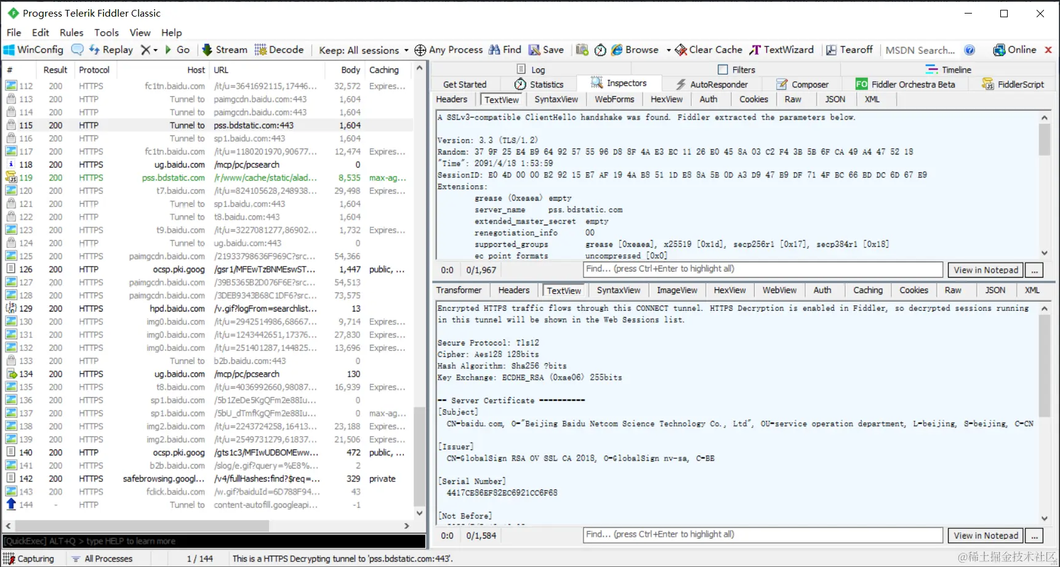The width and height of the screenshot is (1060, 567).
Task: Click request pane ellipsis button
Action: 1035,270
